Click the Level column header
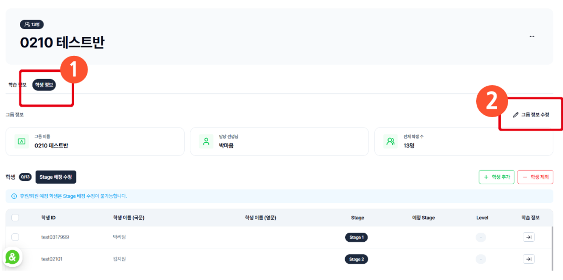The image size is (563, 280). 482,218
